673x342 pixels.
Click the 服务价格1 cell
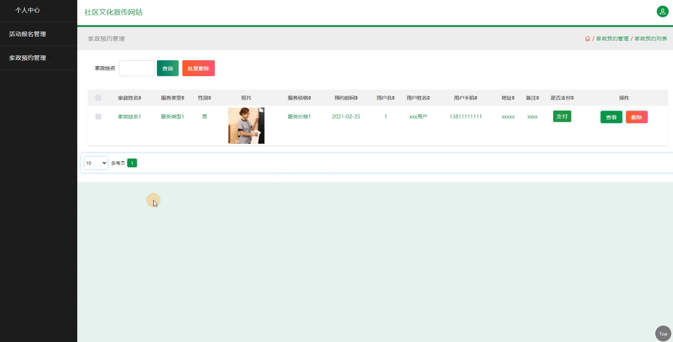pos(299,117)
